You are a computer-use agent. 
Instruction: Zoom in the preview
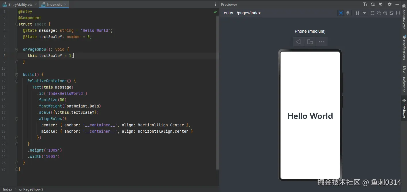coord(385,13)
